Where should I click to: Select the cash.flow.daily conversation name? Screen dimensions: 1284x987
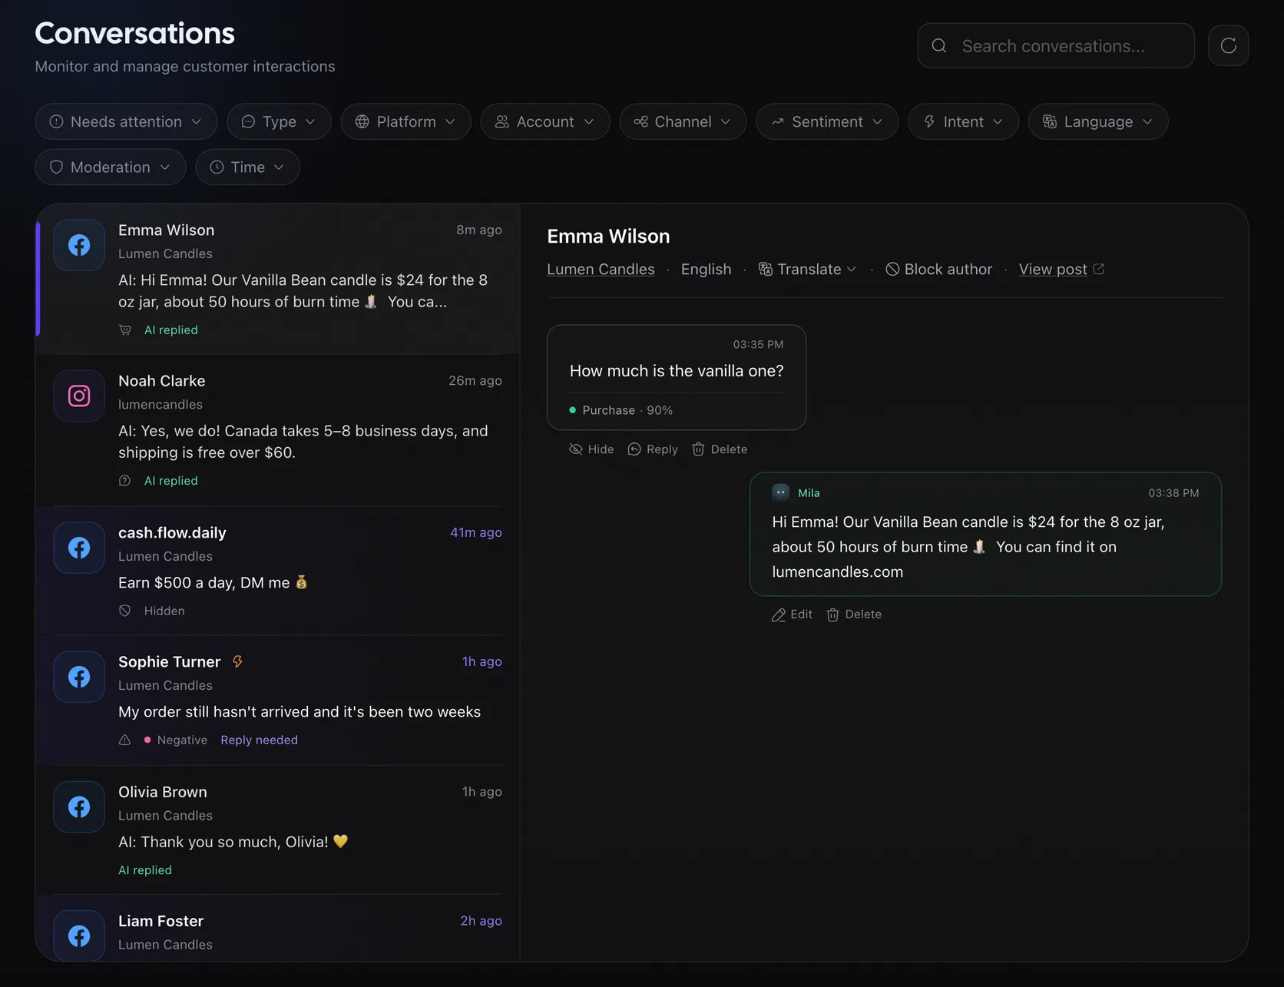(x=172, y=532)
